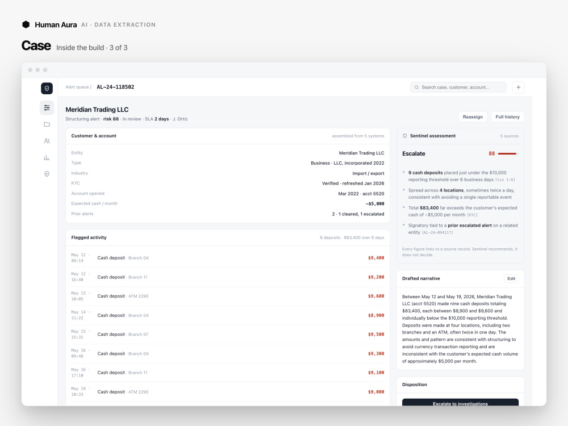Click the Disposition section header
The image size is (568, 426).
click(x=415, y=385)
